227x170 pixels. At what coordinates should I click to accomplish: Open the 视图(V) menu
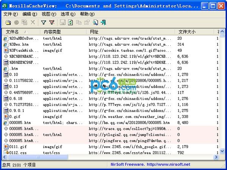click(49, 14)
